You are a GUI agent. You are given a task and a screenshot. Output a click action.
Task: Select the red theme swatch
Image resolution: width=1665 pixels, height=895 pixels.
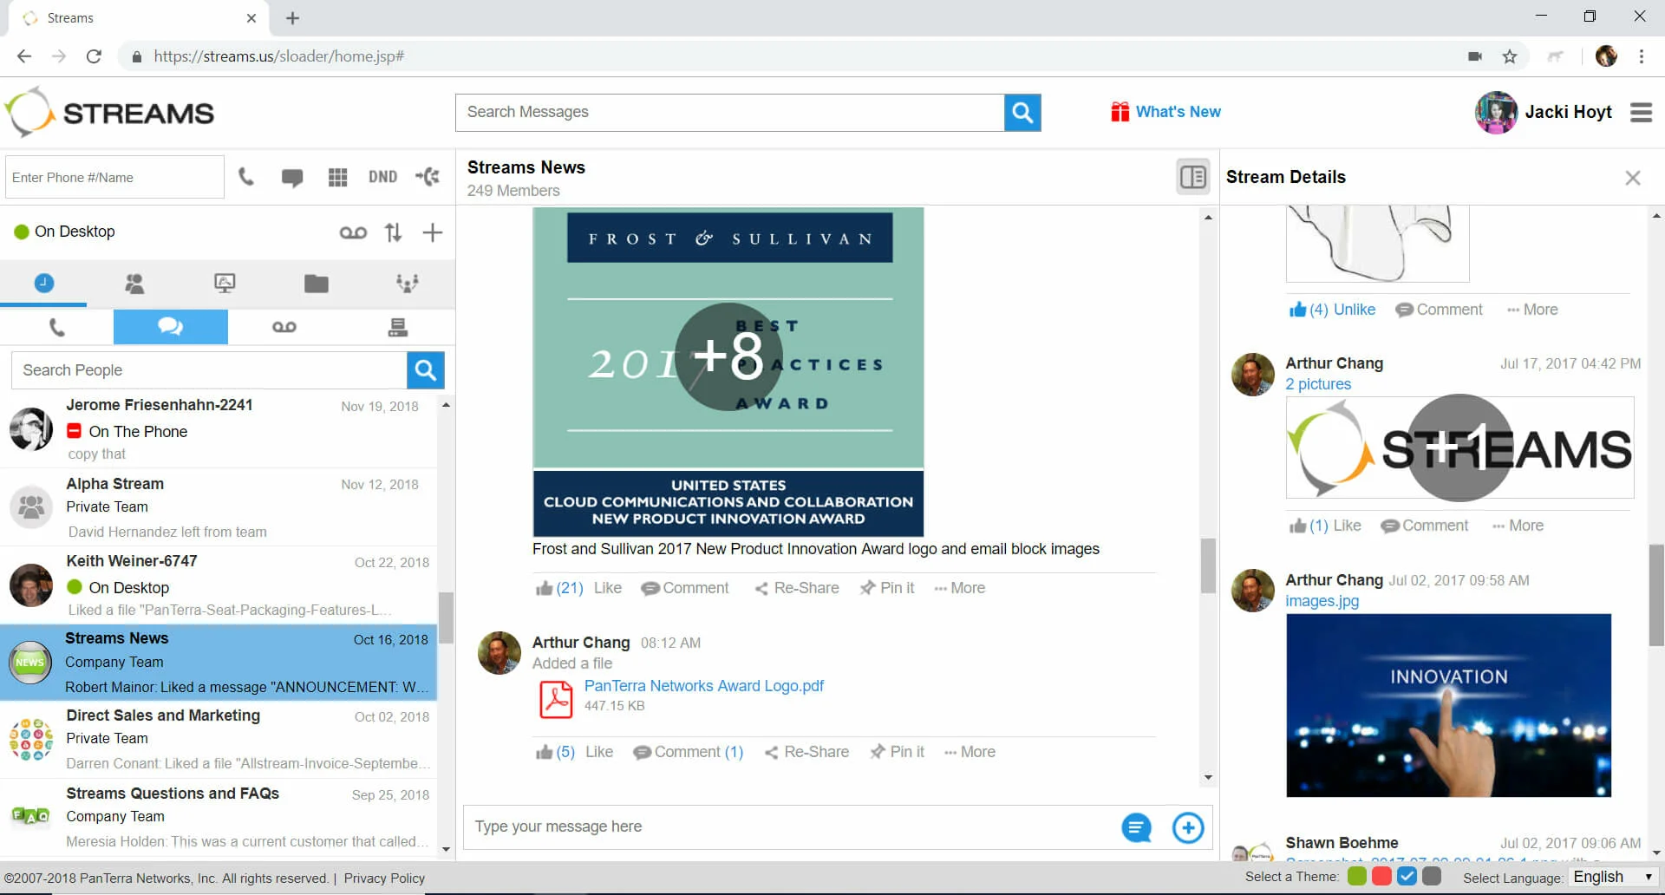[1382, 877]
